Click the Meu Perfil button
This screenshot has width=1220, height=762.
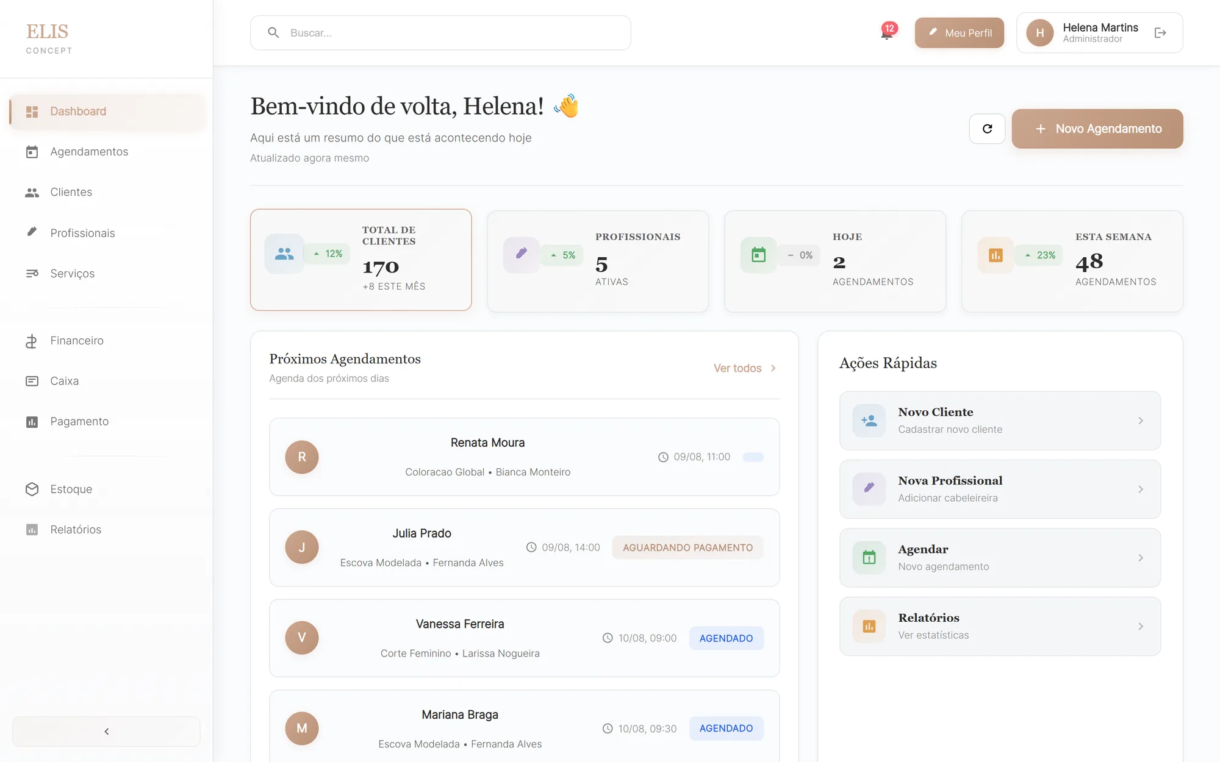[960, 33]
